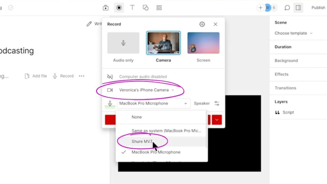Select the Script layer
Screen dimensions: 327x184
click(x=284, y=112)
